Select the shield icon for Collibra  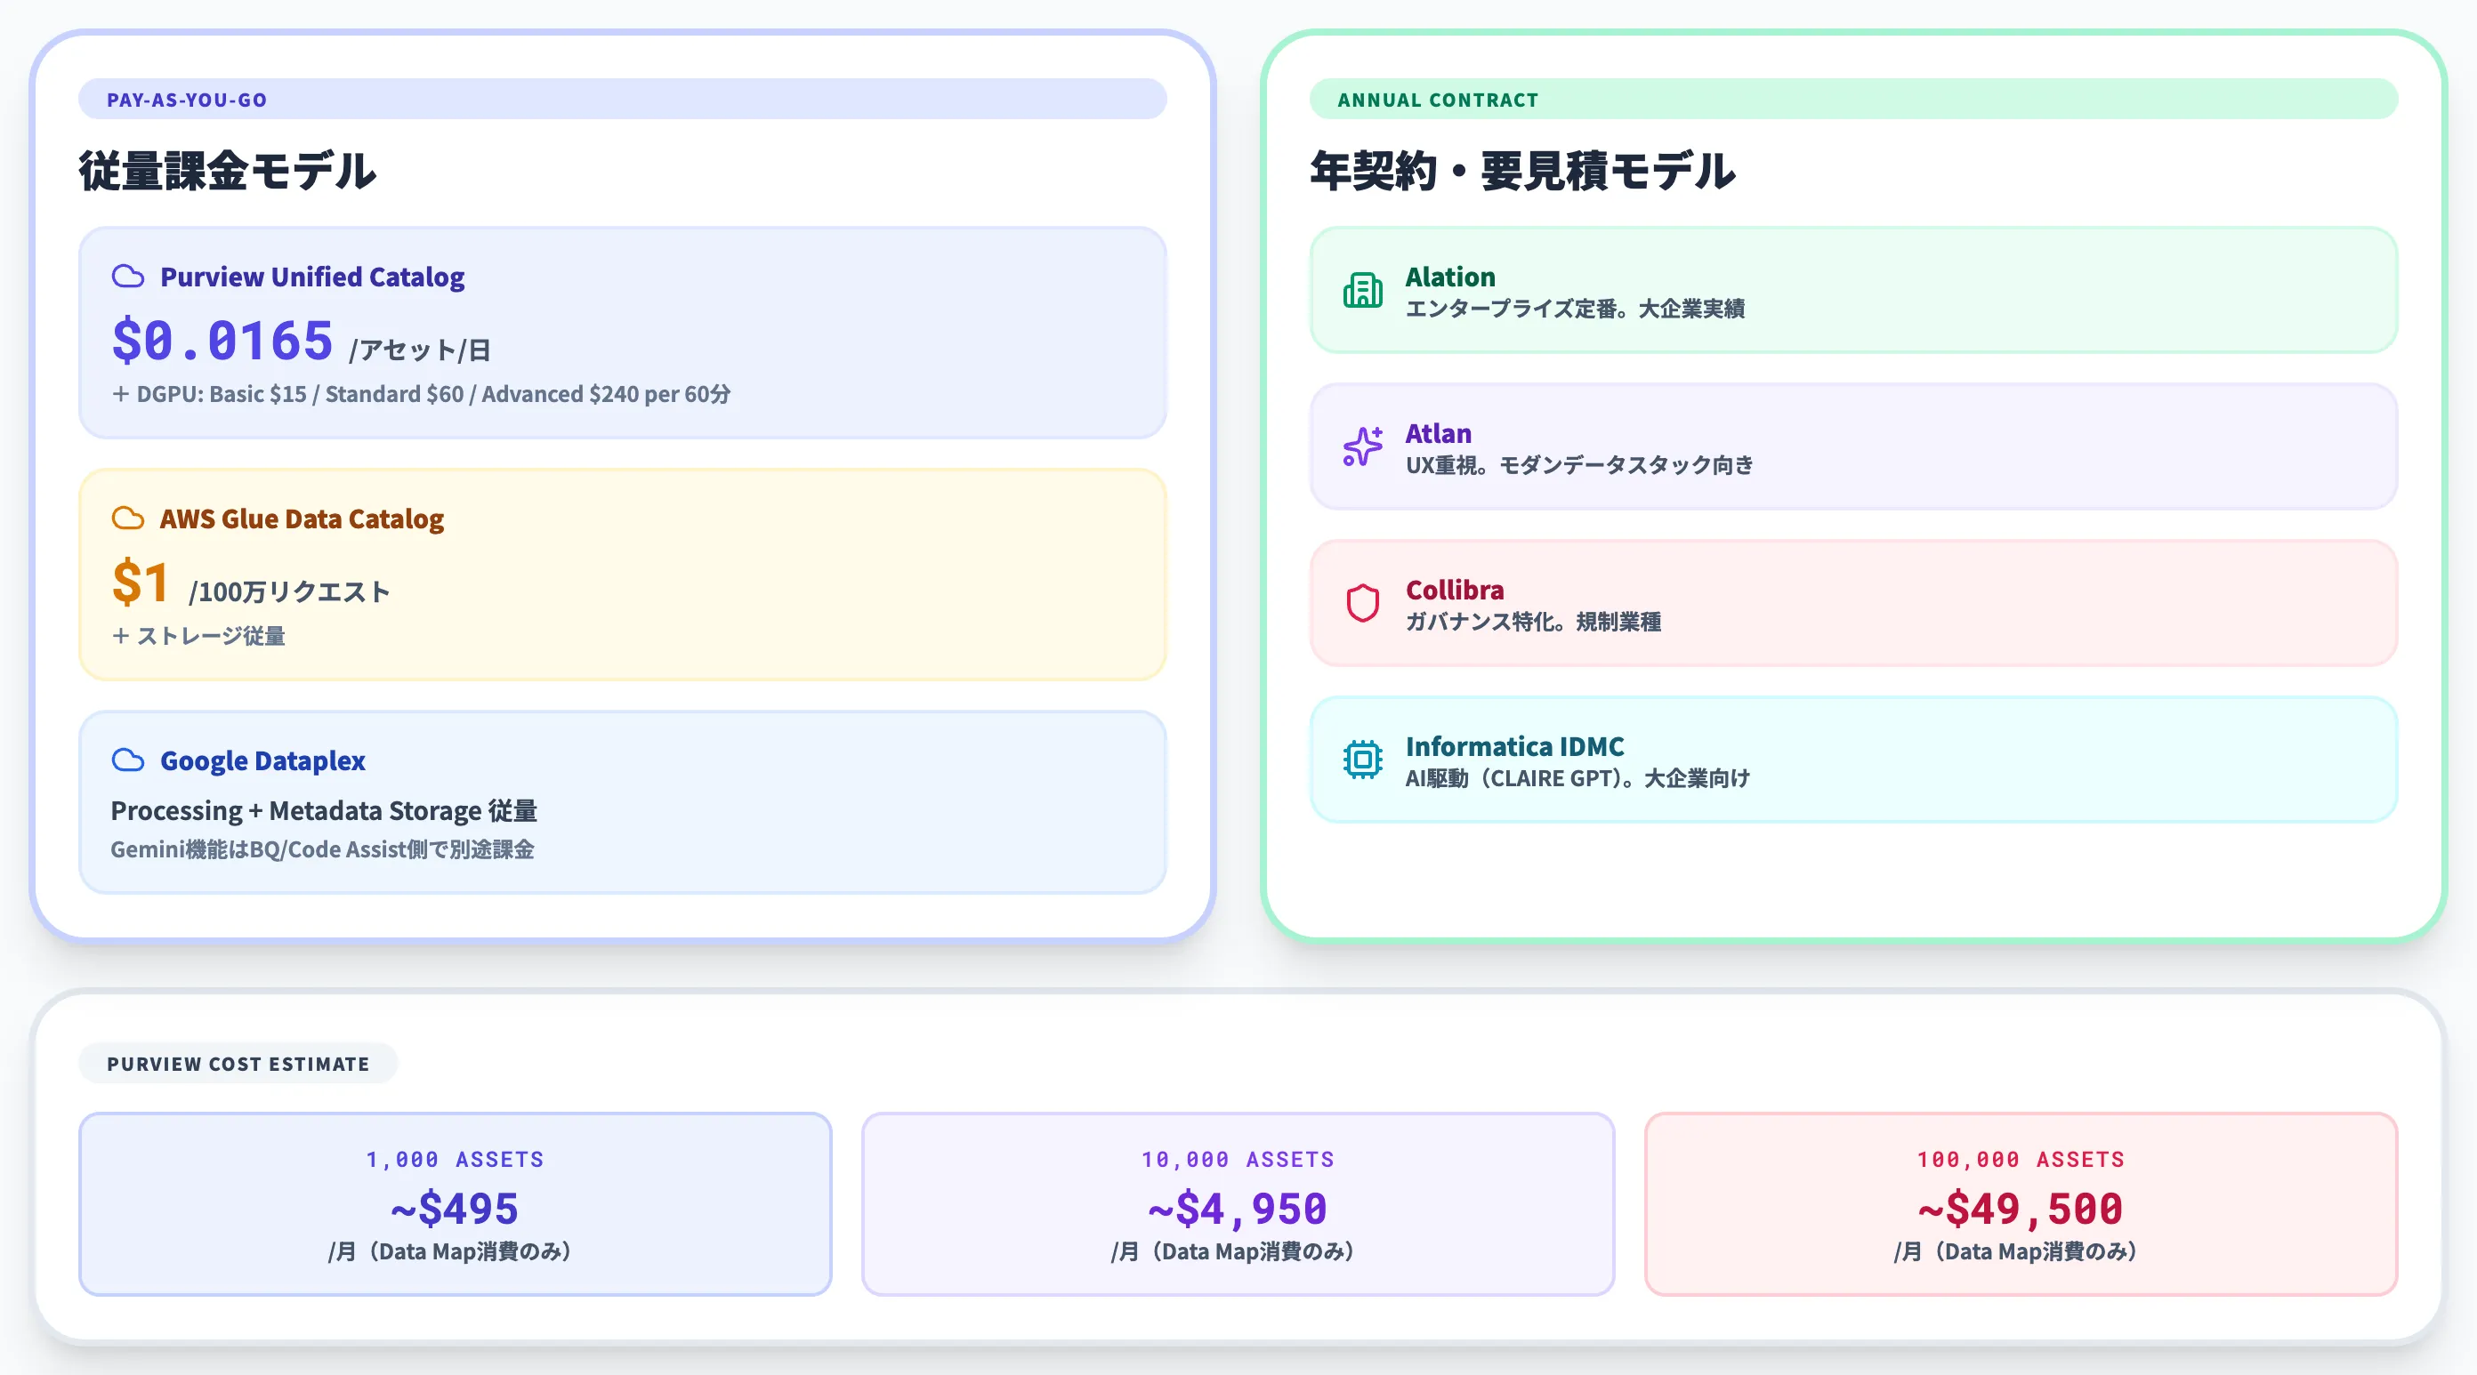coord(1362,602)
